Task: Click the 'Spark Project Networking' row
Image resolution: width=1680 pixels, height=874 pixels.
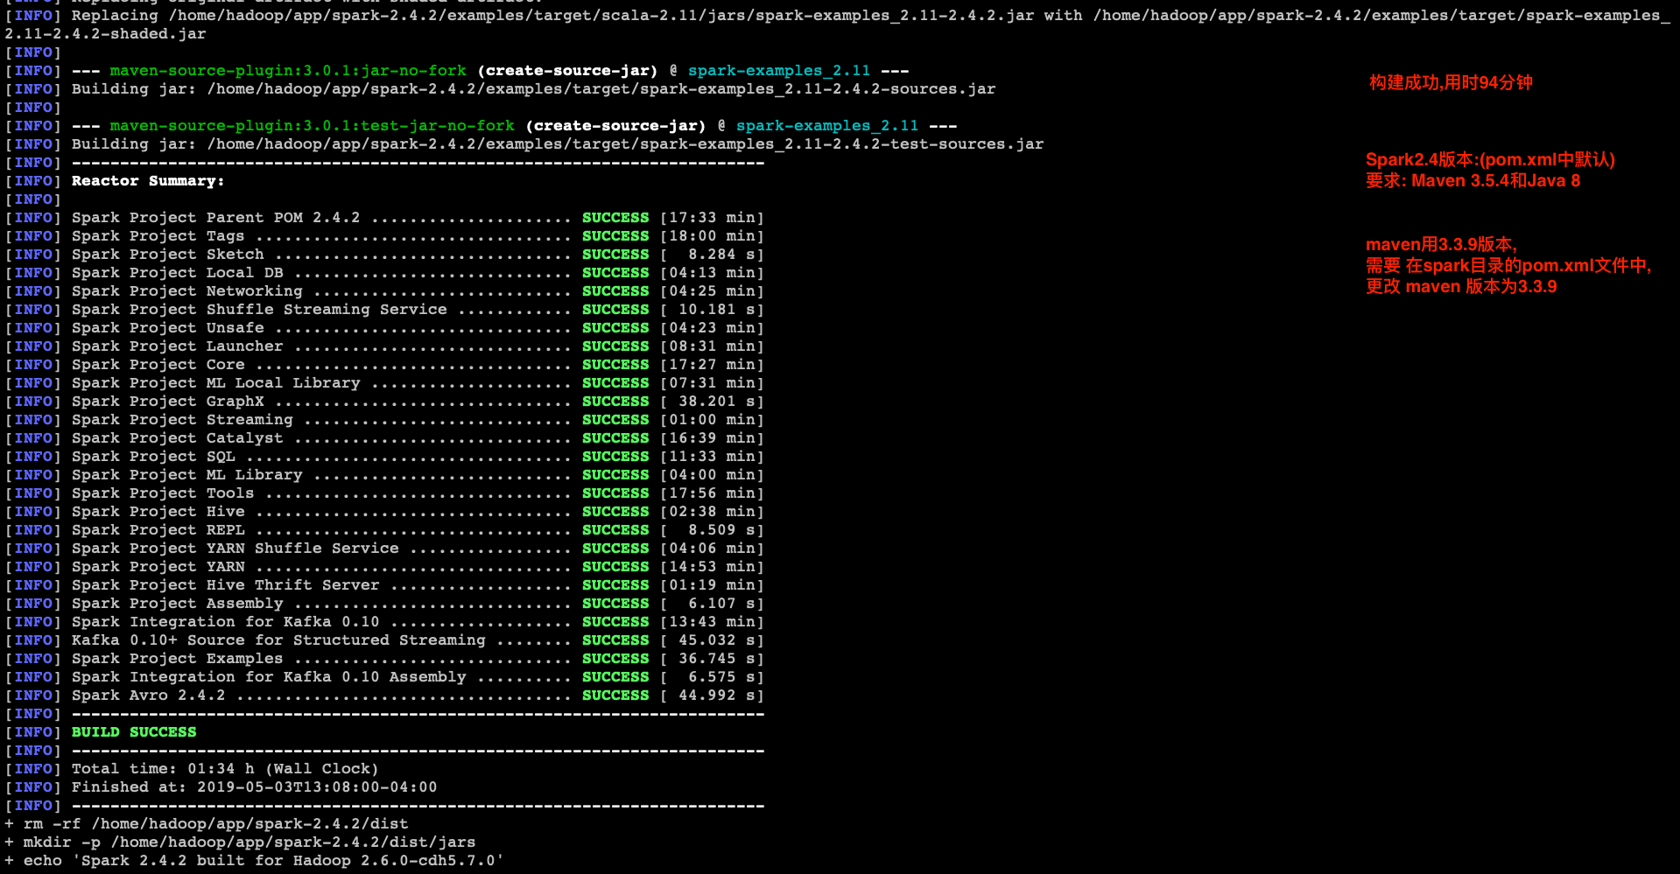Action: [x=385, y=291]
